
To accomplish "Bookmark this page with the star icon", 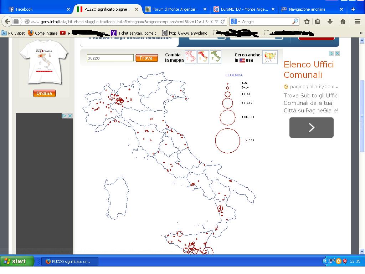I will (307, 21).
